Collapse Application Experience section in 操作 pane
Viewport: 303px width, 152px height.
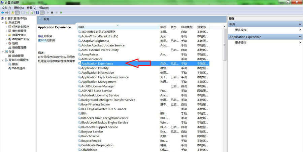coord(300,37)
